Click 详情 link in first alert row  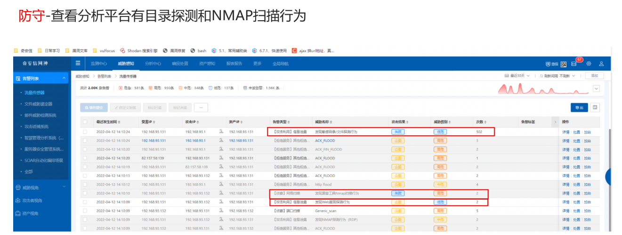[565, 132]
